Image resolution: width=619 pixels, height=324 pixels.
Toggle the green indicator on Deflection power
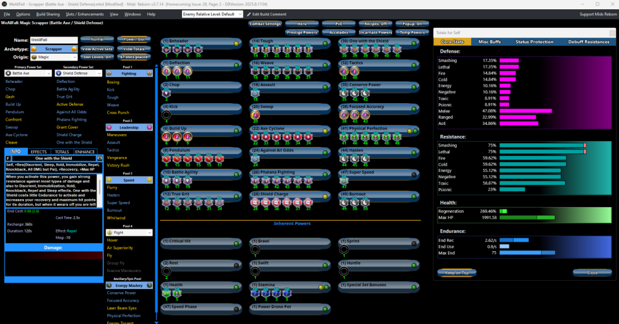[236, 64]
